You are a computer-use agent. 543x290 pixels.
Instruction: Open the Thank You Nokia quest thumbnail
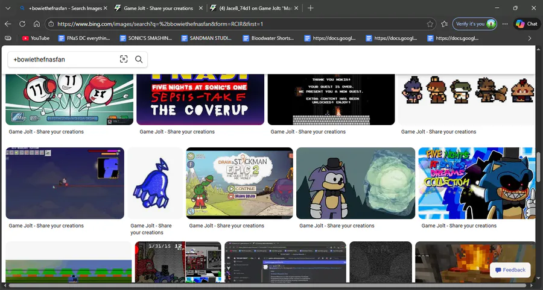point(331,99)
